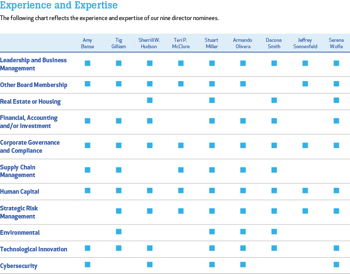Click the Experience and Expertise heading

pos(59,6)
